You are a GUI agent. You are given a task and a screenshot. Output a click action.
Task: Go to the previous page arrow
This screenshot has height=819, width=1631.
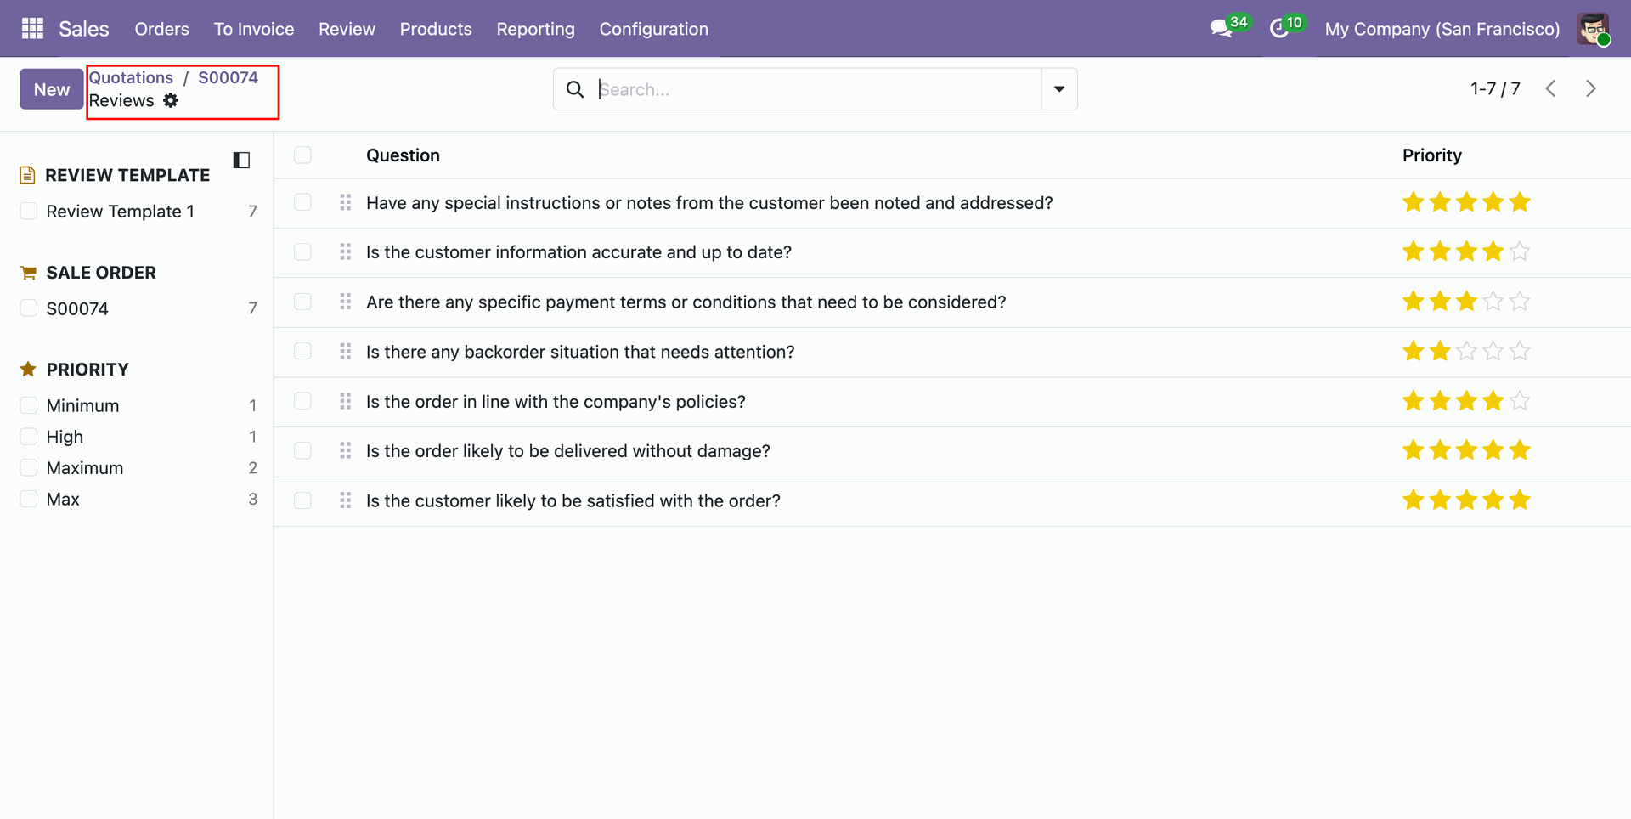click(x=1551, y=88)
